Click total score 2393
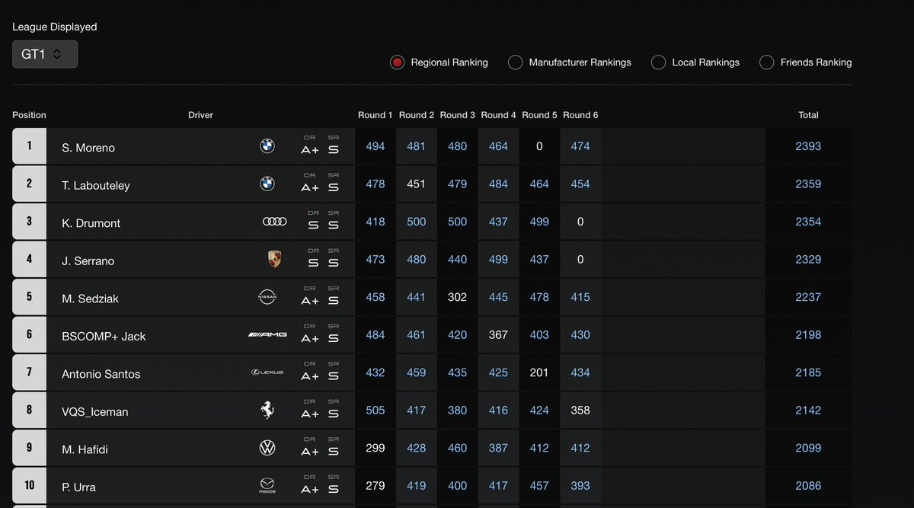 coord(808,146)
